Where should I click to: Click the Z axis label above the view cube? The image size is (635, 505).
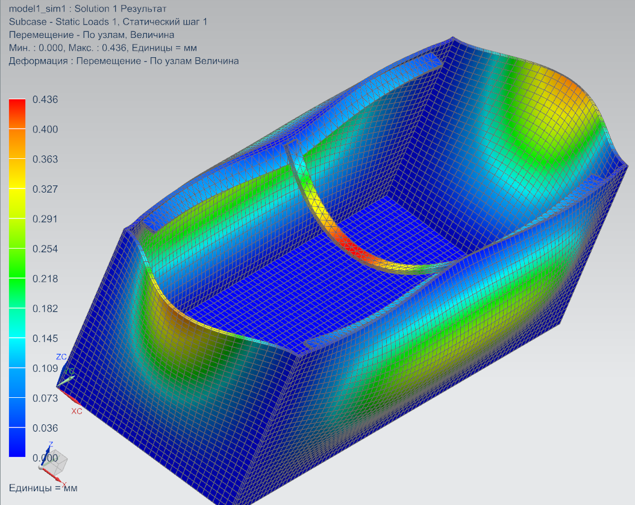[51, 444]
